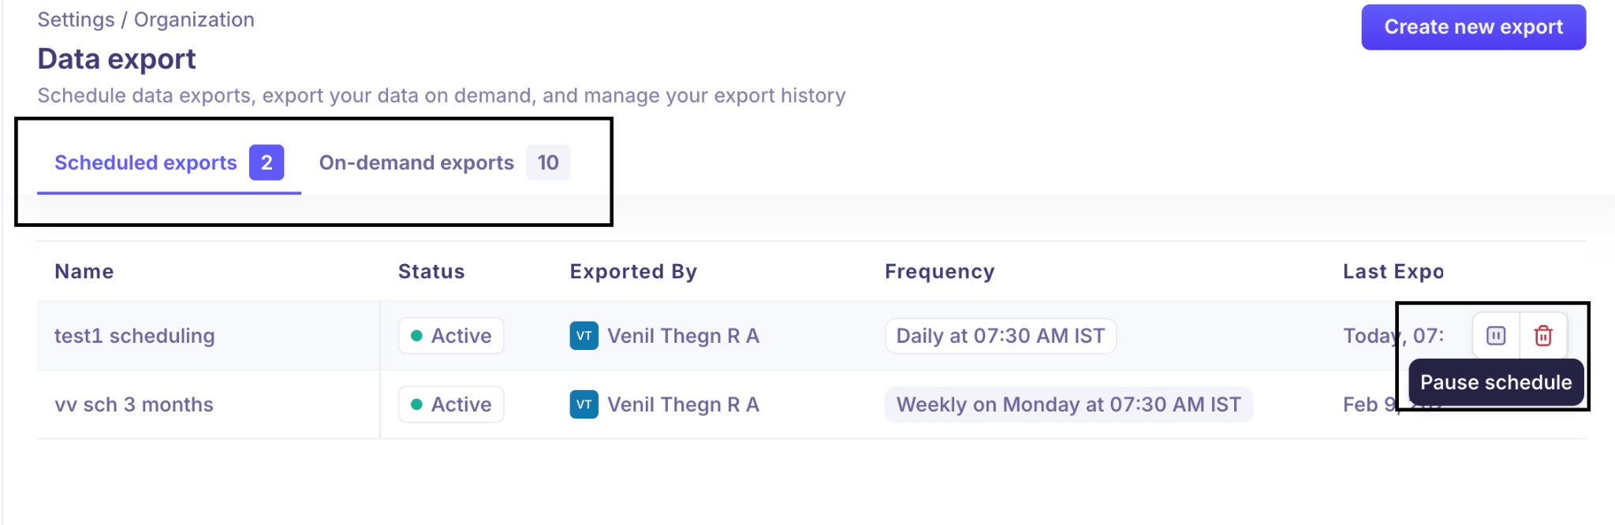Viewport: 1615px width, 525px height.
Task: Click VT avatar in test1 scheduling row
Action: tap(584, 336)
